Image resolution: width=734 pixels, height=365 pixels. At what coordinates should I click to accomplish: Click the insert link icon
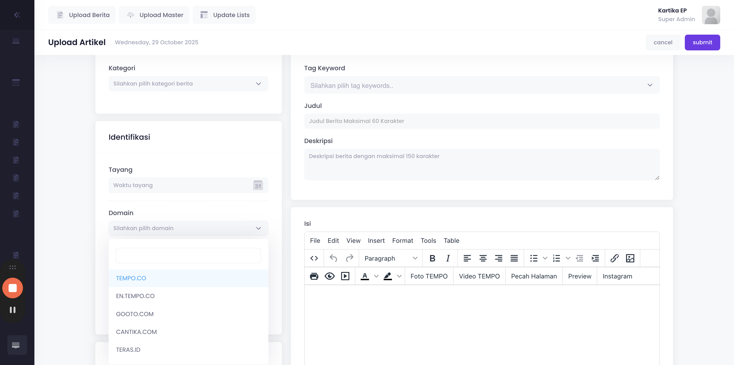(614, 258)
